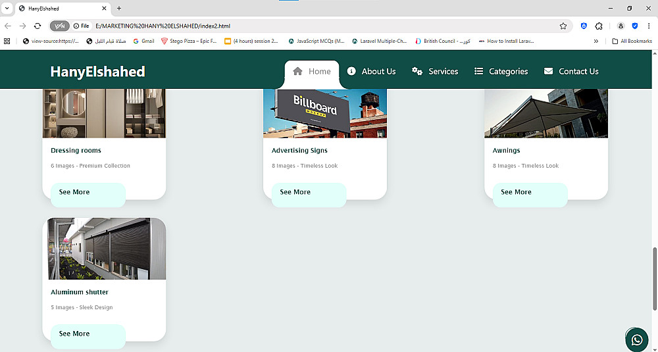Click the scrollbar up arrow

(654, 53)
